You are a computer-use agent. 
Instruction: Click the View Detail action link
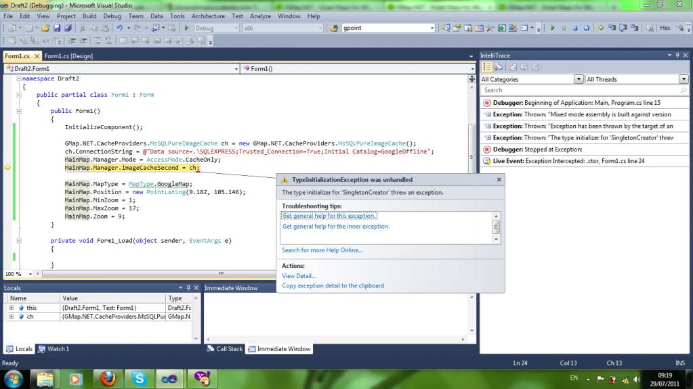299,275
